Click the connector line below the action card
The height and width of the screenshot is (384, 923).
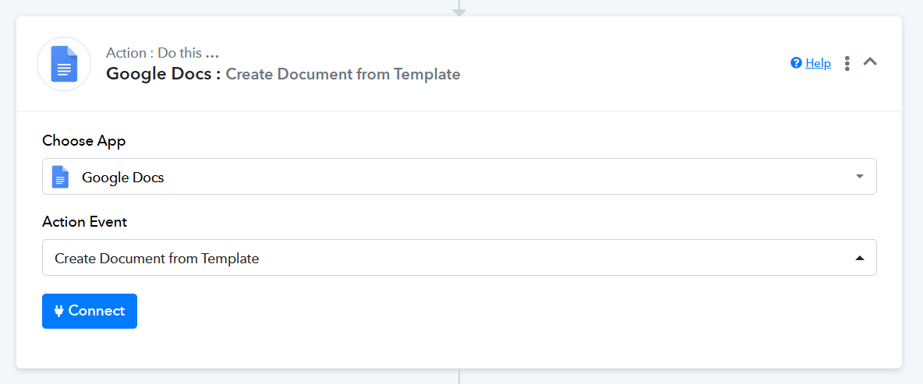tap(459, 376)
